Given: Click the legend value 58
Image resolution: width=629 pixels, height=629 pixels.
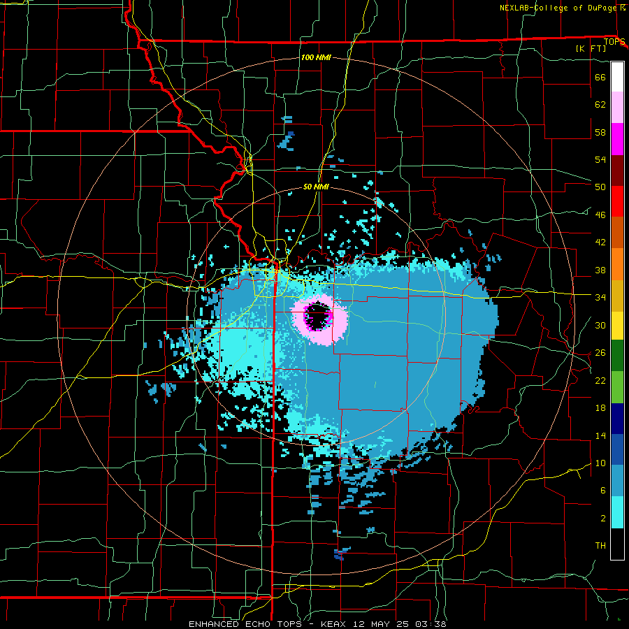Looking at the screenshot, I should click(x=600, y=132).
